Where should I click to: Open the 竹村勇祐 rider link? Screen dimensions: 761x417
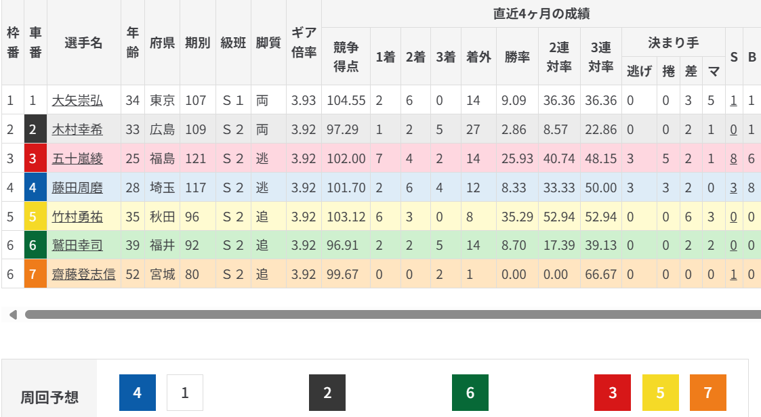(x=77, y=217)
